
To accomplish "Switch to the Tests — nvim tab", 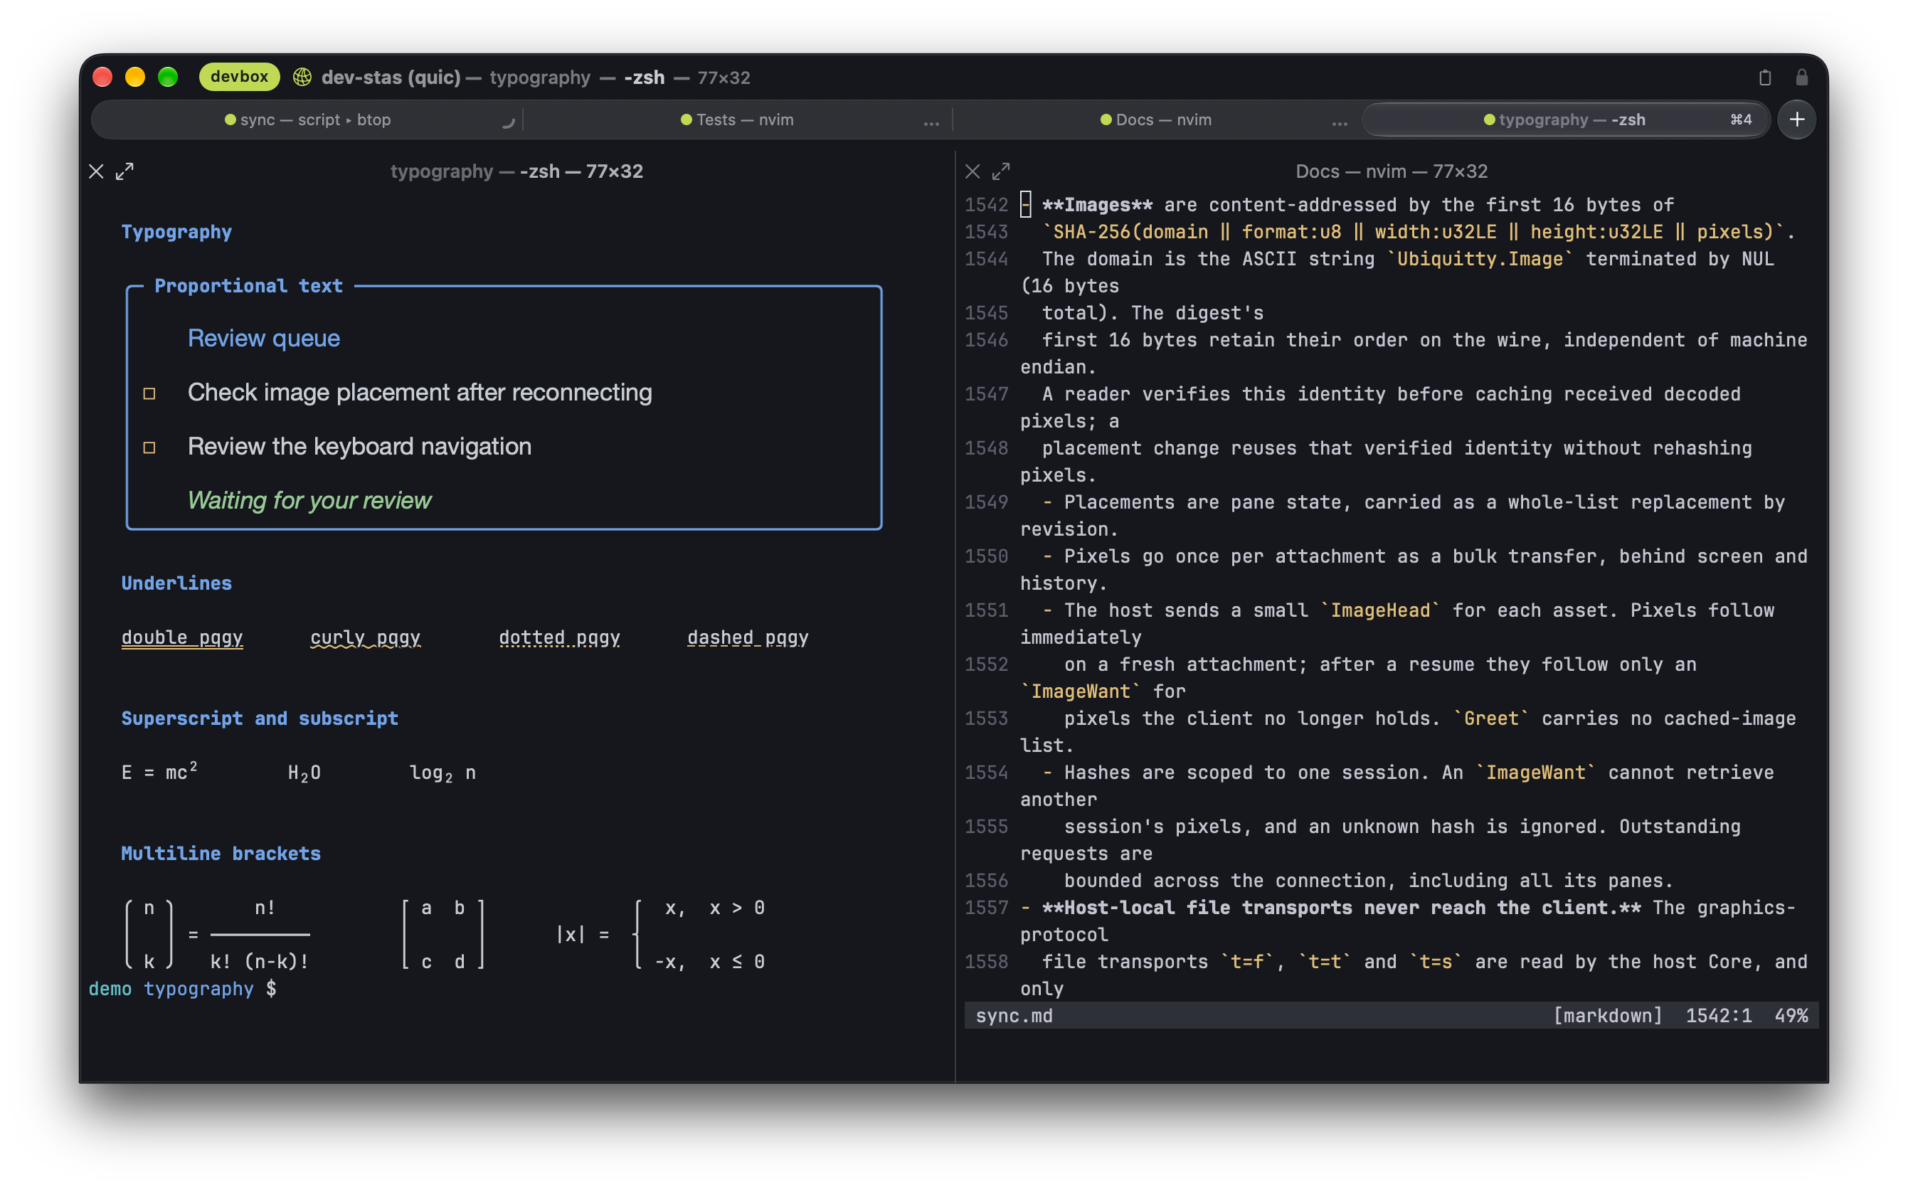I will [x=737, y=120].
